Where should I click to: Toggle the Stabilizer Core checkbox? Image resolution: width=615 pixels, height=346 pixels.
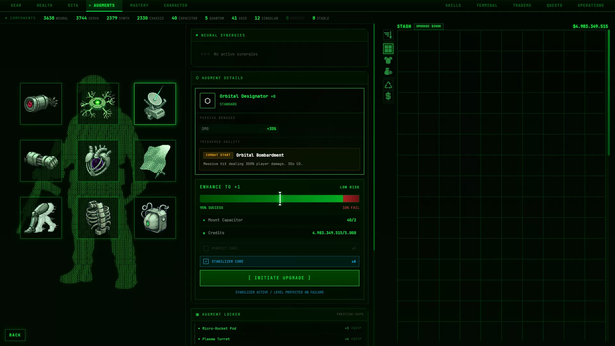point(206,261)
